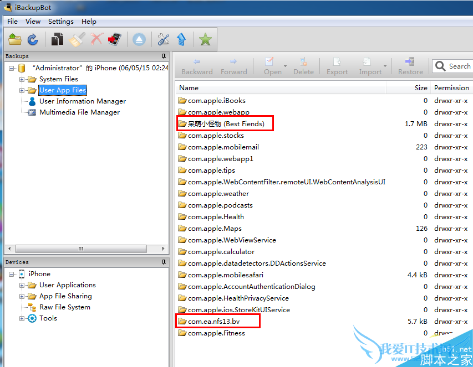Click the blue up-arrow update icon
473x367 pixels.
click(181, 39)
